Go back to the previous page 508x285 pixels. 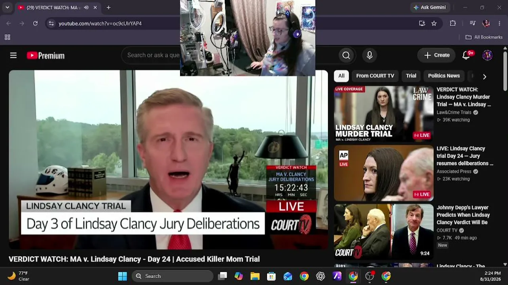9,23
